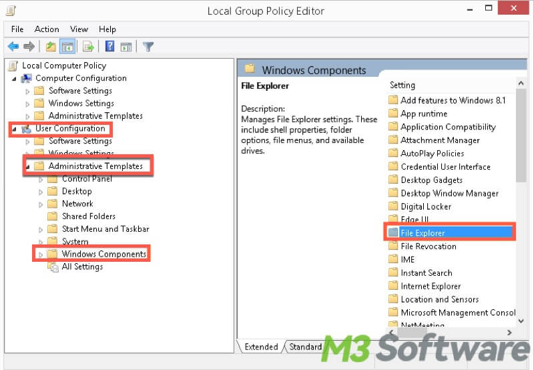This screenshot has height=370, width=534.
Task: Select All Settings in the tree
Action: (82, 266)
